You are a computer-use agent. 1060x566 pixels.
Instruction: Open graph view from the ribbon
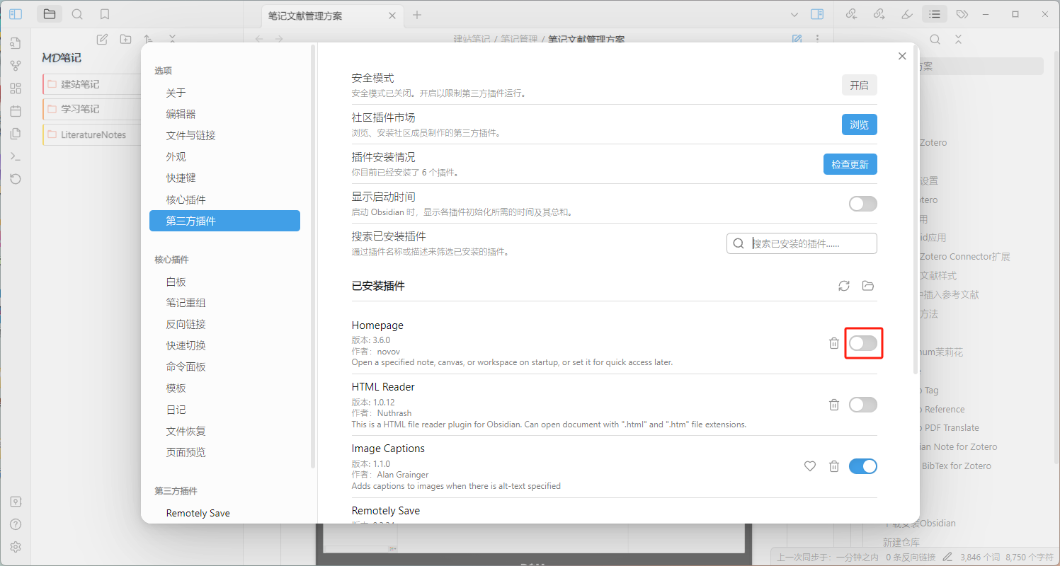click(16, 66)
